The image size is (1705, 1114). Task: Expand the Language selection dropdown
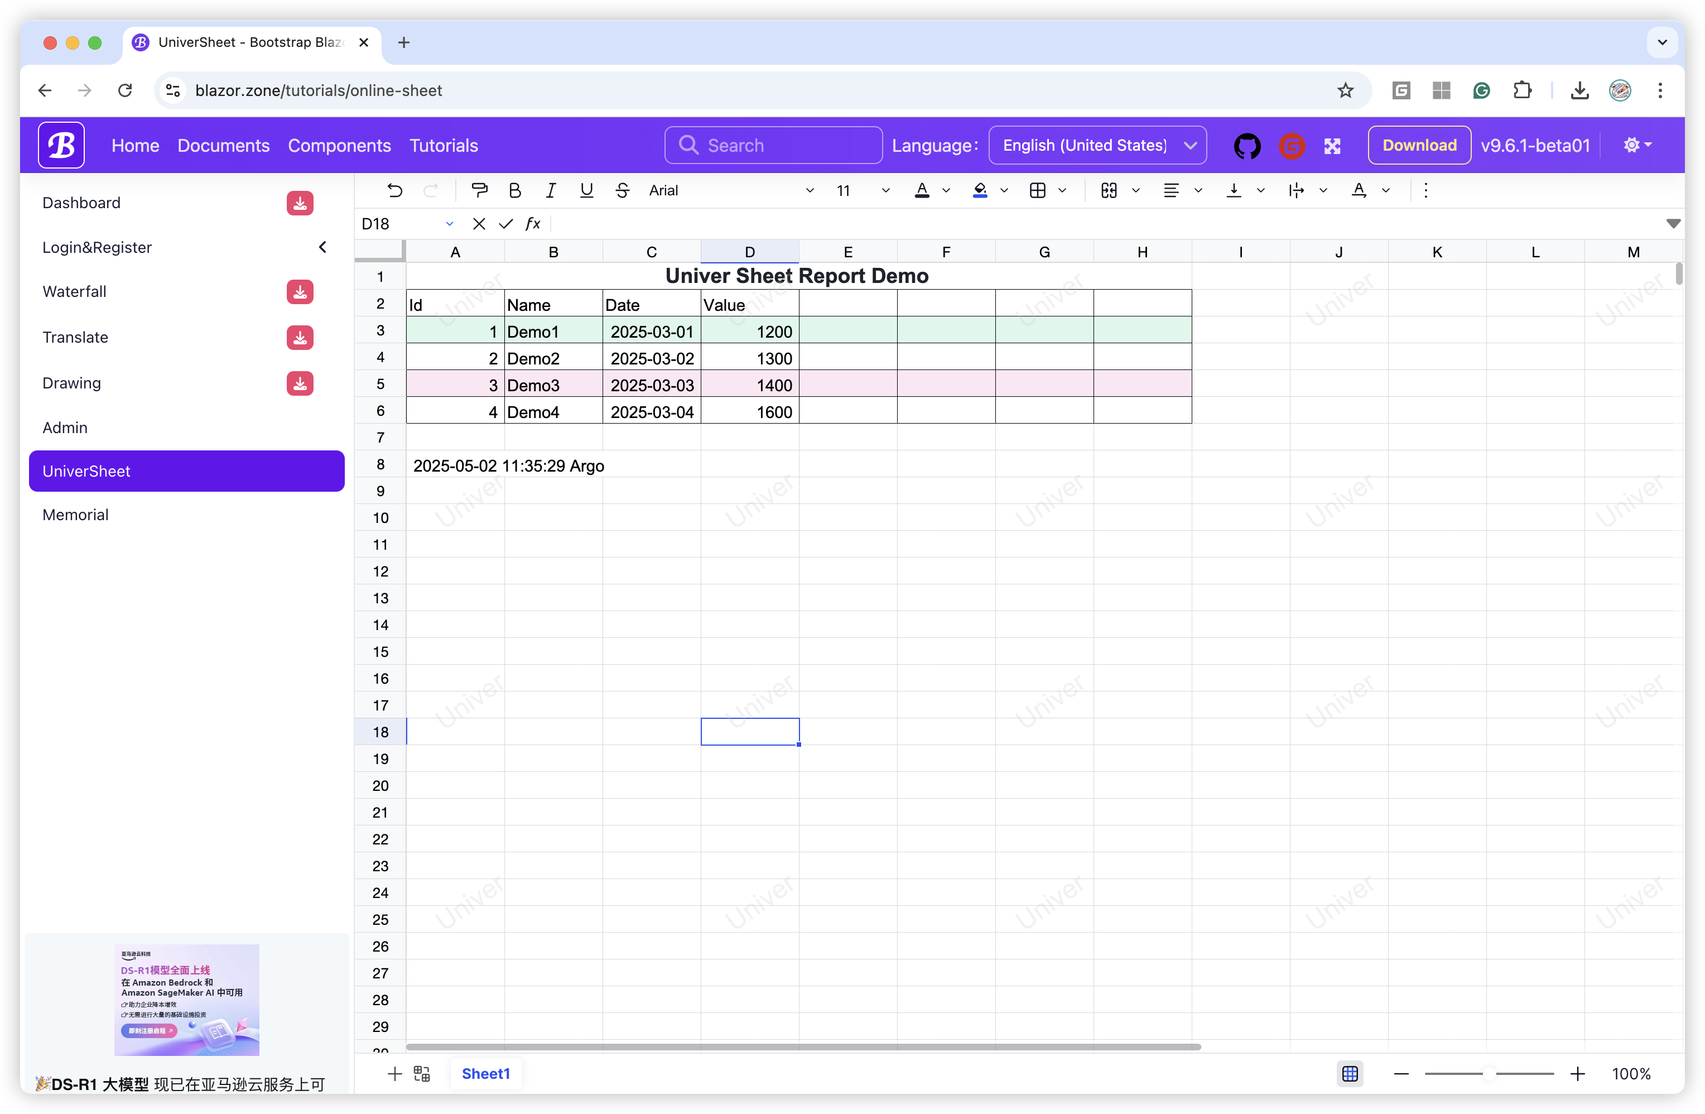pyautogui.click(x=1097, y=146)
